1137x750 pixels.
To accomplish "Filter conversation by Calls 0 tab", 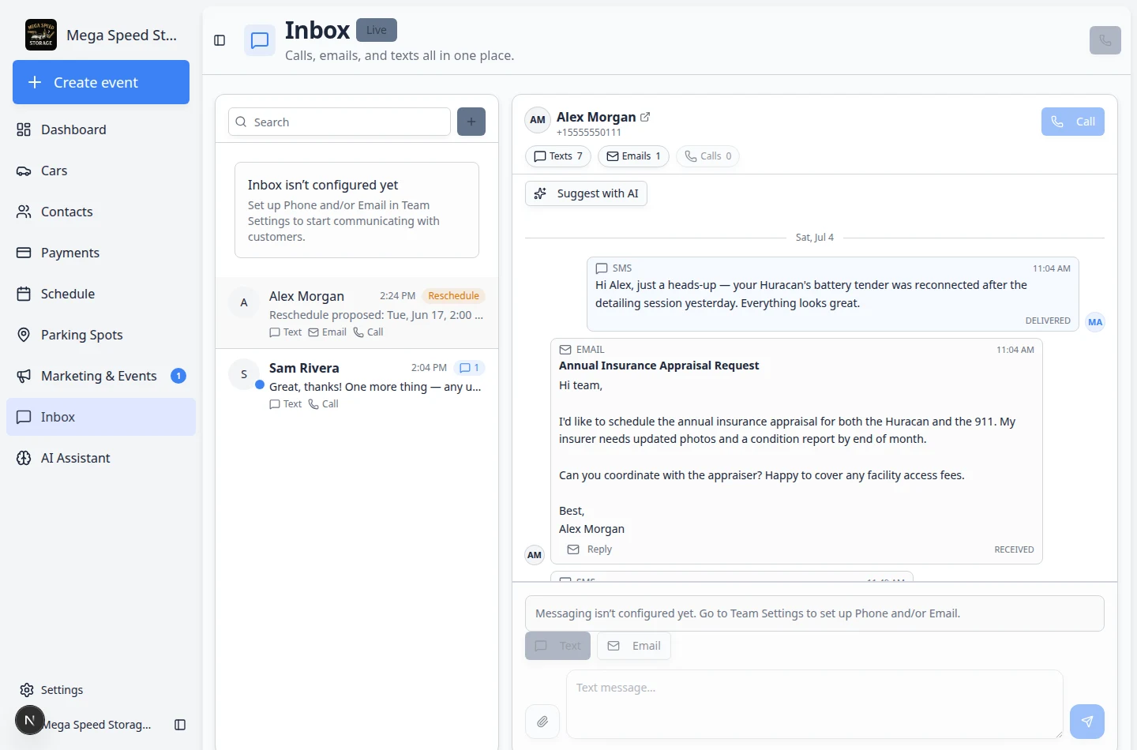I will click(708, 156).
